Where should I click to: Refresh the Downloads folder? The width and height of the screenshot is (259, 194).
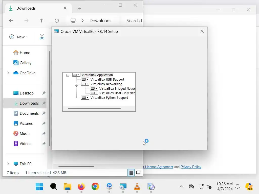coord(57,21)
